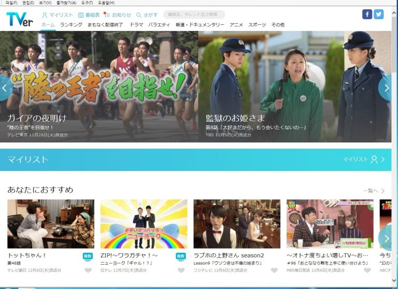The image size is (398, 289).
Task: Click the TVer logo
Action: pos(20,19)
